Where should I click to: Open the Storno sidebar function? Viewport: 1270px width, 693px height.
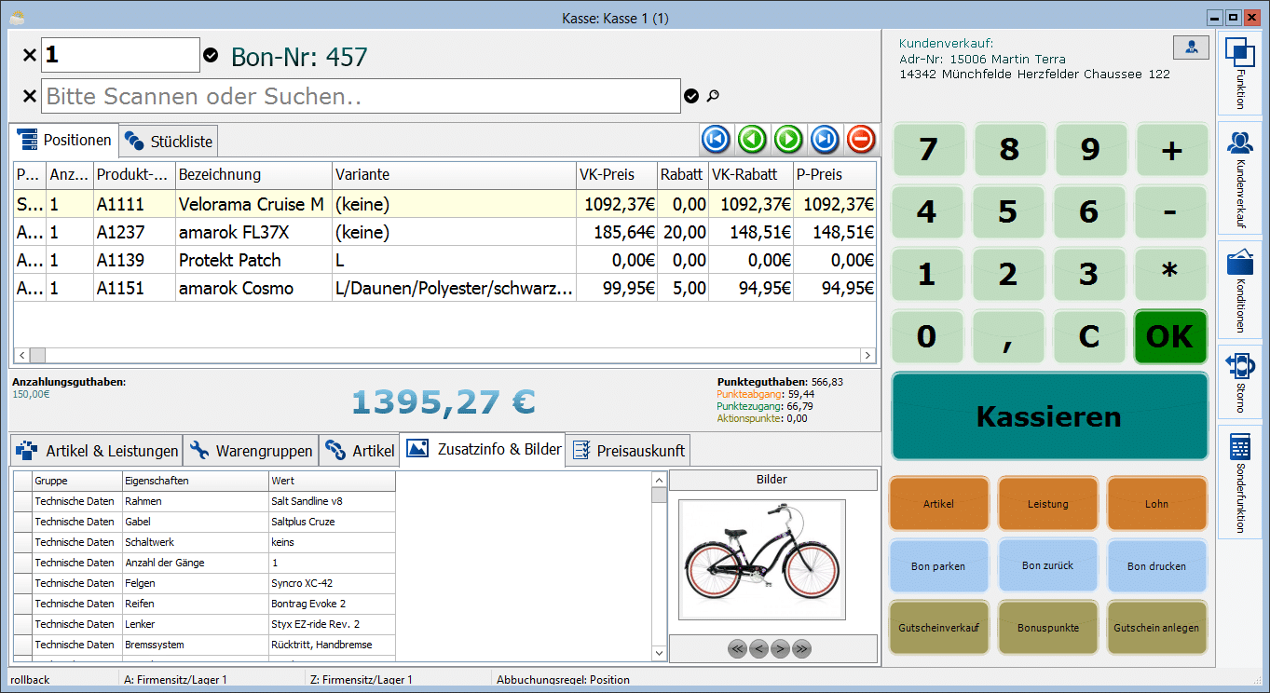(x=1239, y=382)
